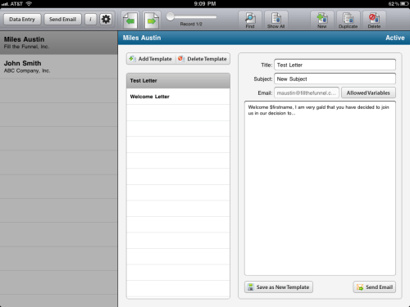Click the Delete Template button
410x307 pixels.
[203, 59]
